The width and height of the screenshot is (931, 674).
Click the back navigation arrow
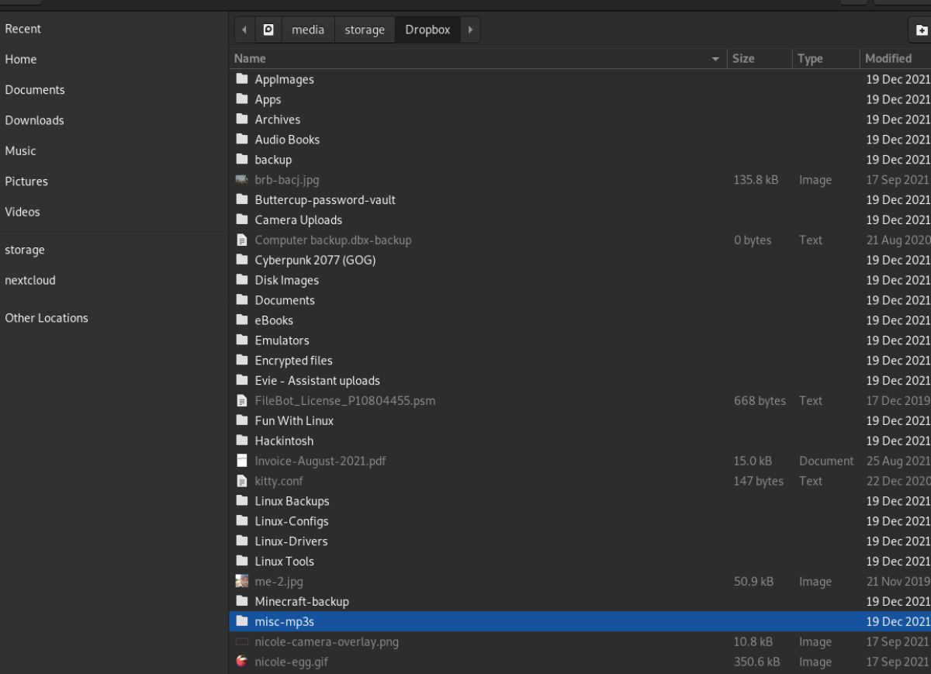[x=244, y=29]
